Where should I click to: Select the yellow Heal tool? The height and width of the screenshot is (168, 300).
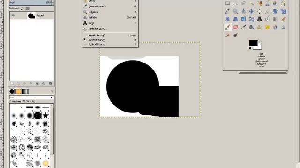click(267, 27)
